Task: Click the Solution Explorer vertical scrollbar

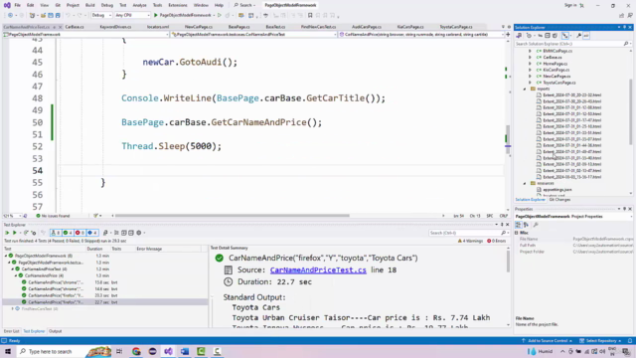Action: point(631,111)
